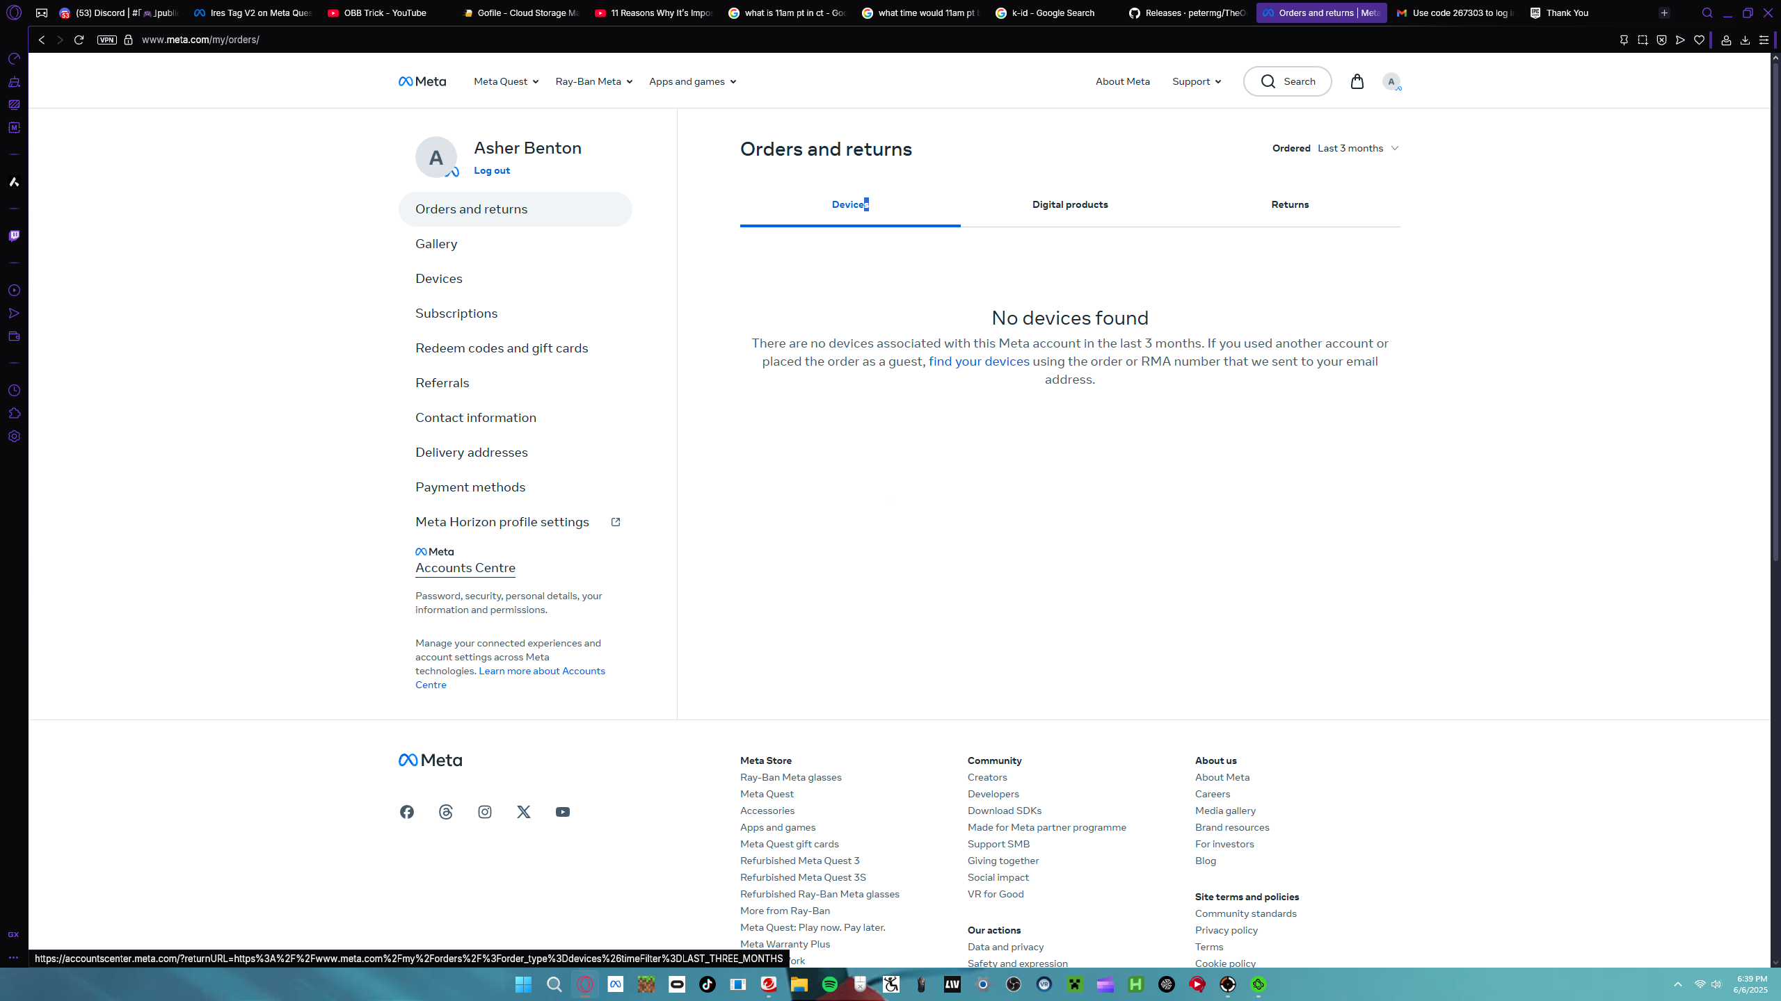This screenshot has width=1781, height=1001.
Task: Open Subscriptions in the account sidebar
Action: point(456,314)
